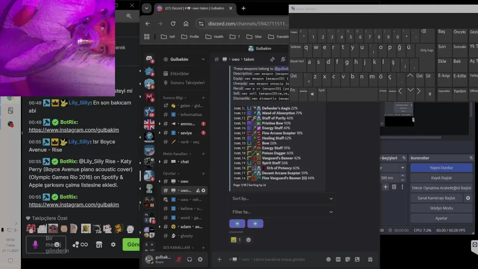The image size is (478, 269).
Task: Open sticker picker in Discord message bar
Action: 348,259
